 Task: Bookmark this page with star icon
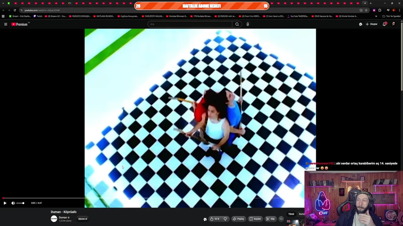click(366, 10)
